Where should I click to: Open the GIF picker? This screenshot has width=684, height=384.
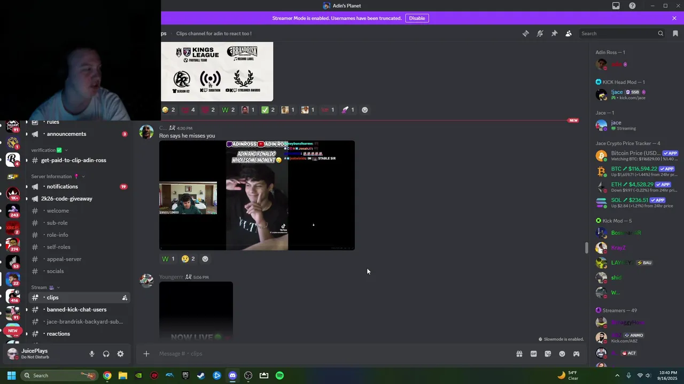point(533,354)
